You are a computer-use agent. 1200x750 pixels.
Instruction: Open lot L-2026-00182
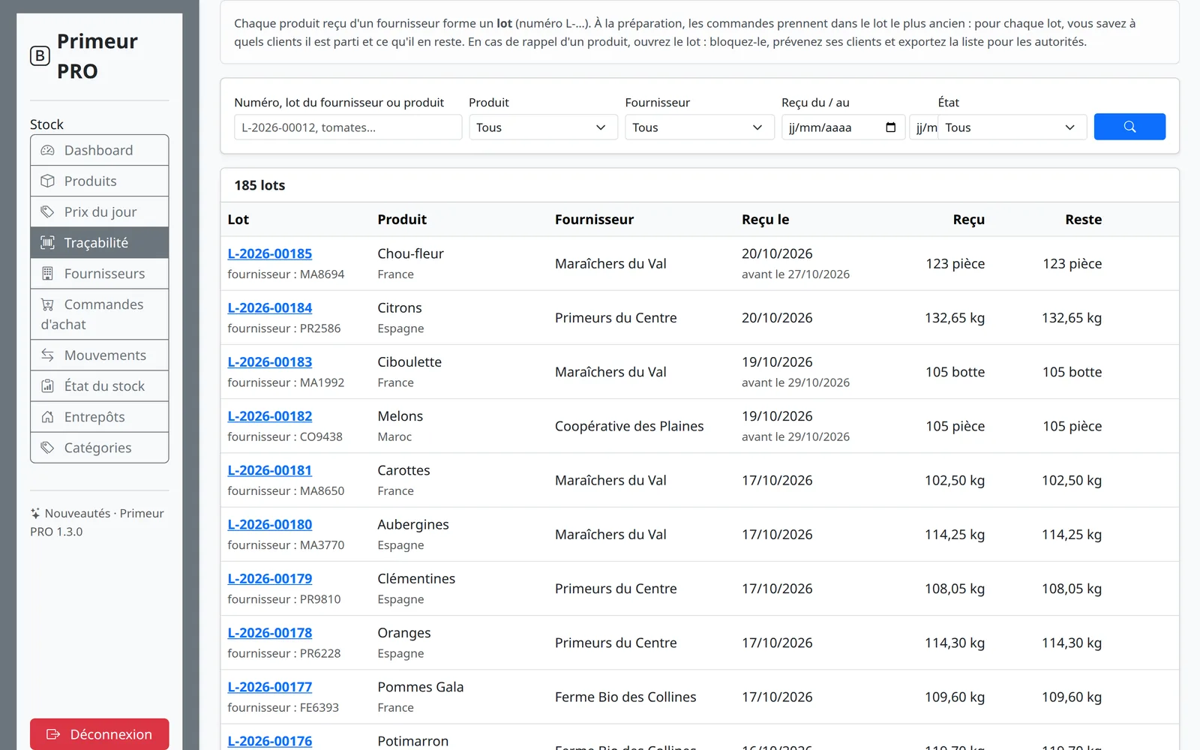pos(270,416)
